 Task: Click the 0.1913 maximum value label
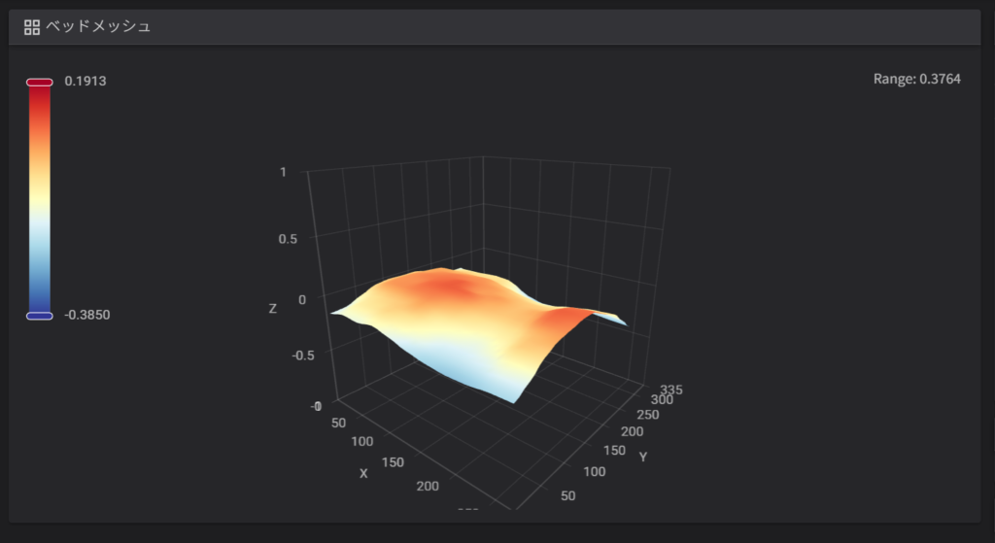click(x=86, y=82)
